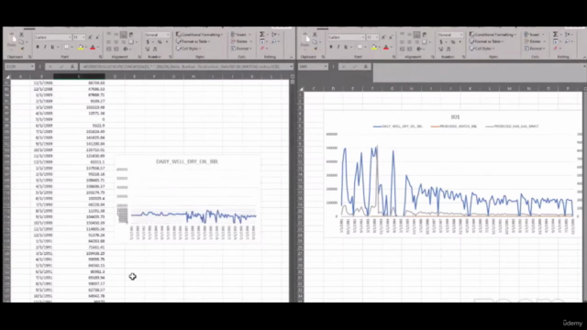The image size is (587, 330).
Task: Expand Name Box dropdown in left window
Action: 32,66
